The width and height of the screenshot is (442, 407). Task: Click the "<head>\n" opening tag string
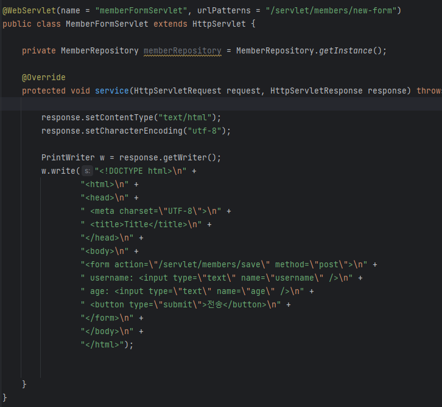point(105,198)
